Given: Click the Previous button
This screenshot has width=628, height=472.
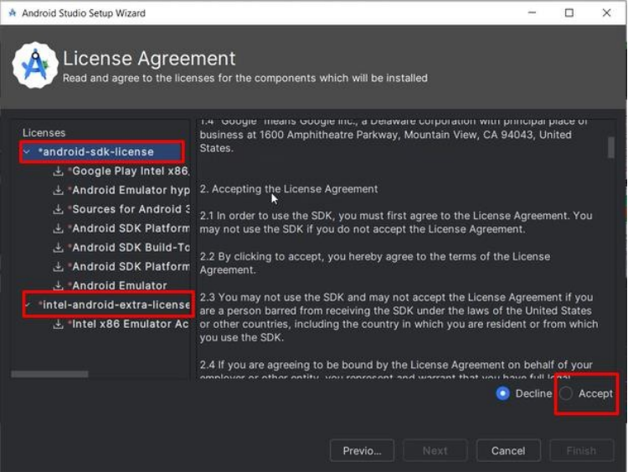Looking at the screenshot, I should [362, 450].
